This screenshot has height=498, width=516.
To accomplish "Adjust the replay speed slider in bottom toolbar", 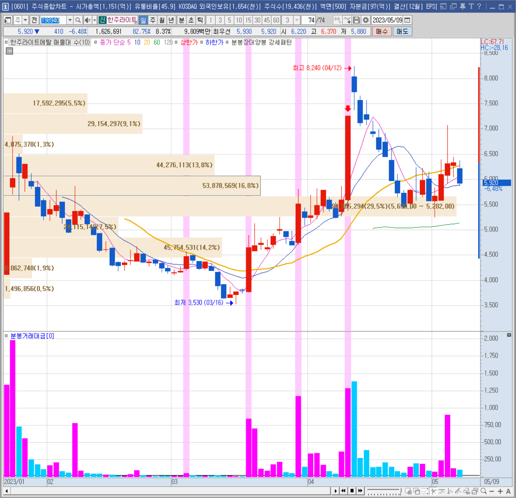I will 384,491.
